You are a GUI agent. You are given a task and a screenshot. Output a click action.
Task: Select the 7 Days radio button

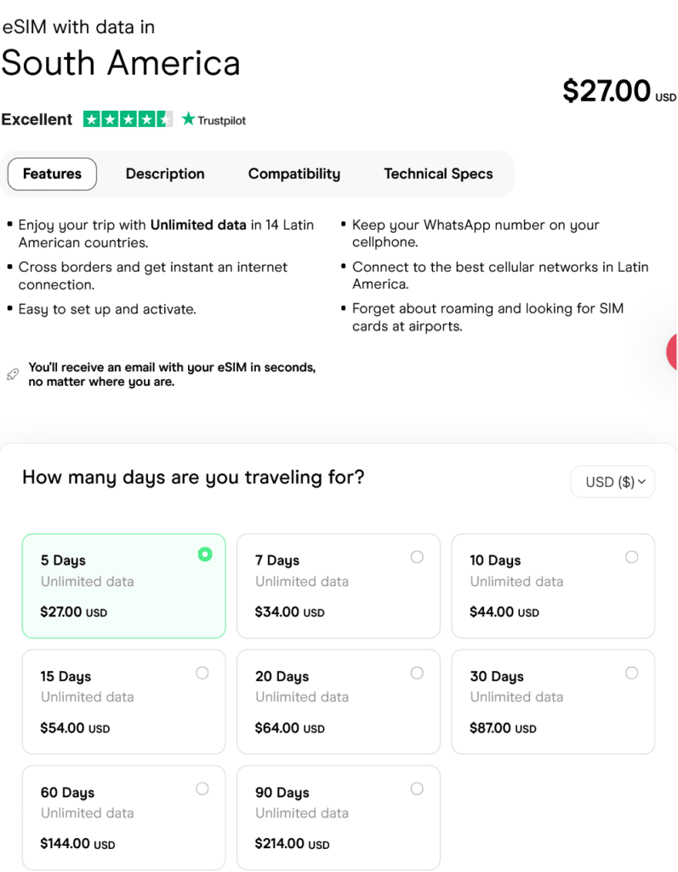[417, 557]
